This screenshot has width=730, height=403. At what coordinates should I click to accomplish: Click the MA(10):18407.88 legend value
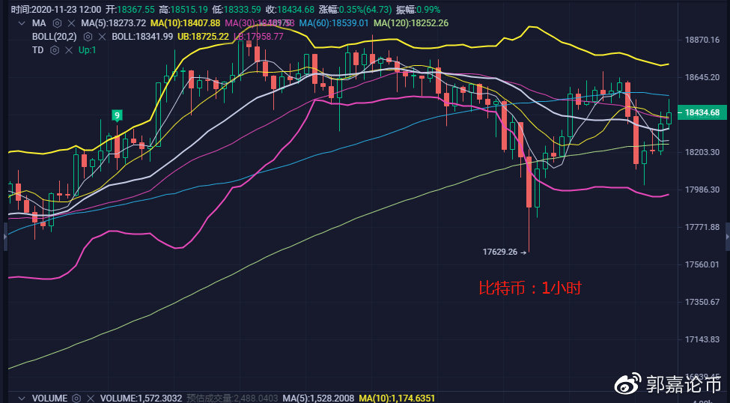[x=185, y=23]
